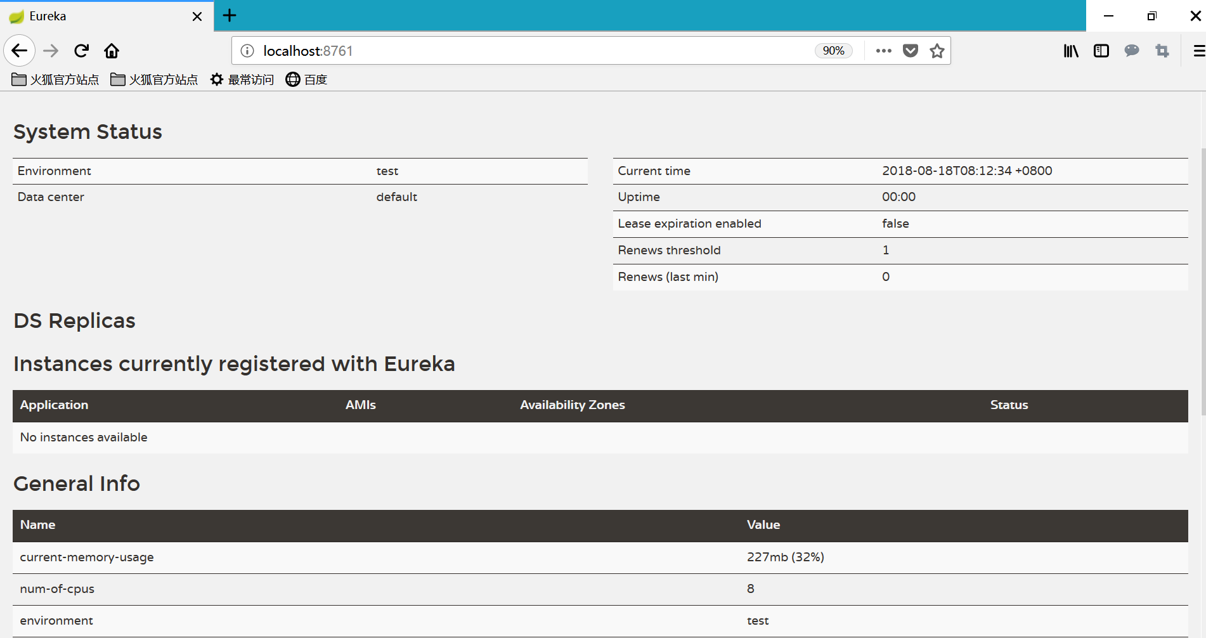Open the Library bookmarks and history icon

pyautogui.click(x=1071, y=51)
